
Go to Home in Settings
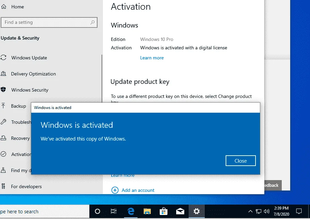(17, 7)
